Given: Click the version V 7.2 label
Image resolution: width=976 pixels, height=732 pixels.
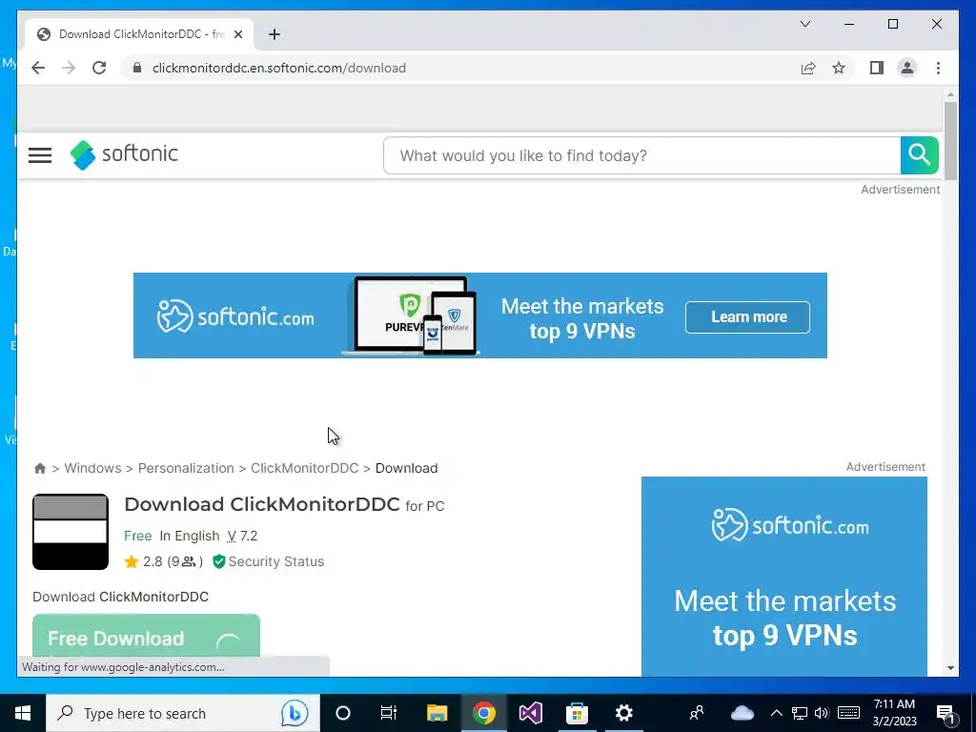Looking at the screenshot, I should (242, 536).
